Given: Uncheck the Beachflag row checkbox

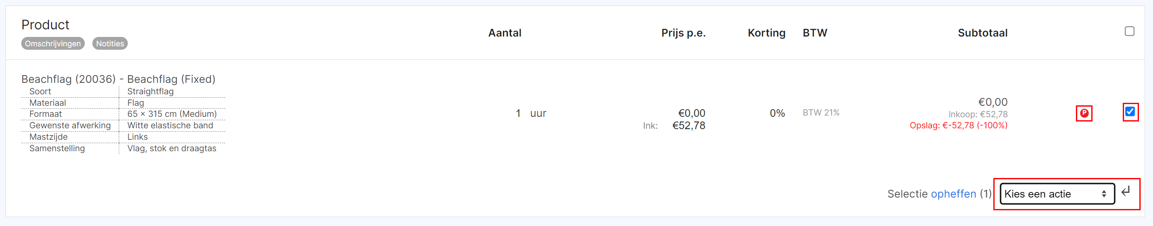Looking at the screenshot, I should pyautogui.click(x=1130, y=112).
